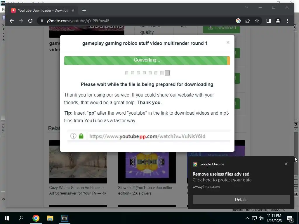
Task: Go back in Chrome history
Action: click(x=12, y=21)
